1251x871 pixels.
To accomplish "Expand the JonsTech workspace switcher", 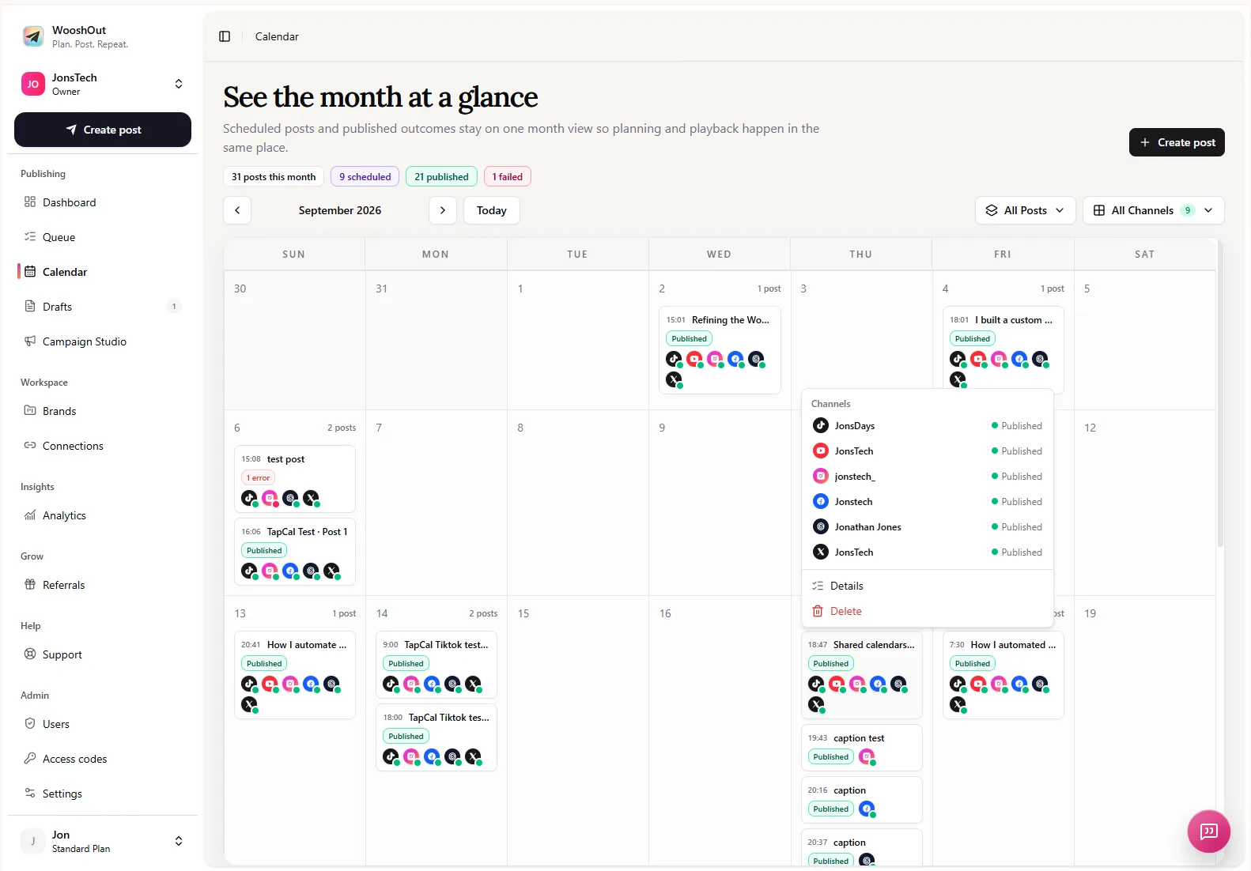I will point(179,84).
